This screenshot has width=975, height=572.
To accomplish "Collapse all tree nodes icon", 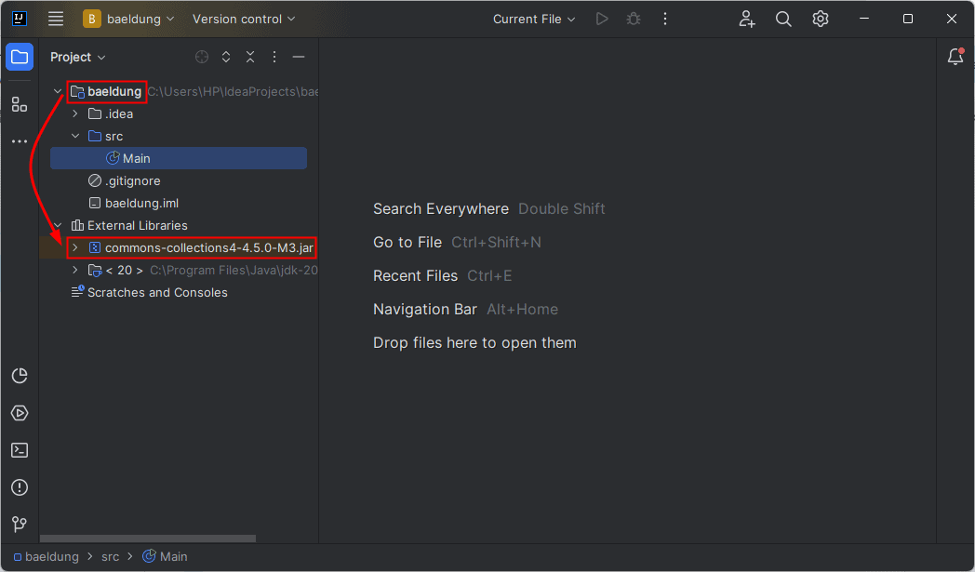I will pos(250,58).
